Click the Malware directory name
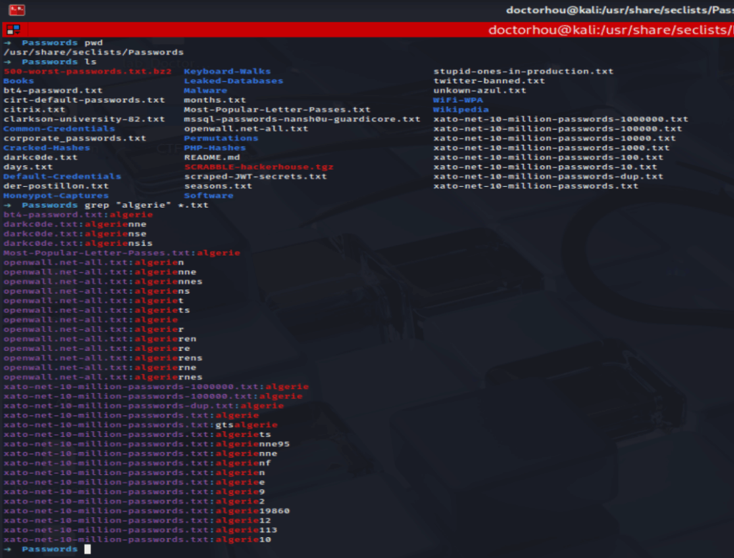The height and width of the screenshot is (558, 734). pos(206,90)
